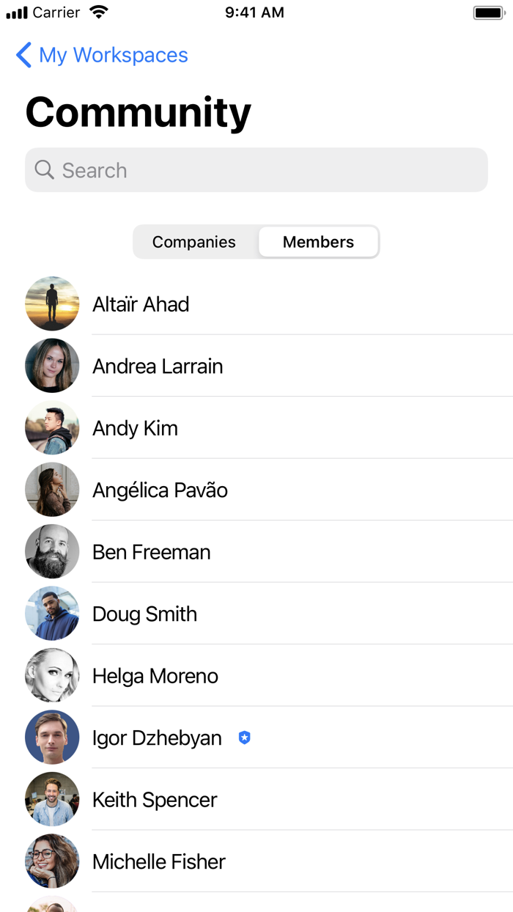The width and height of the screenshot is (513, 912).
Task: Switch to the Companies tab
Action: tap(194, 242)
